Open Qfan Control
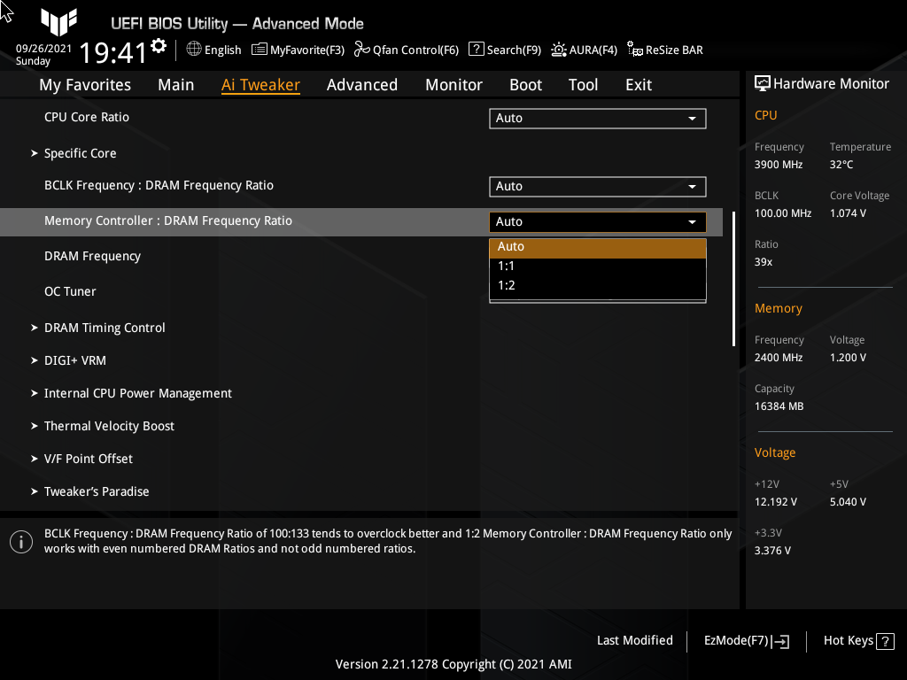Image resolution: width=907 pixels, height=680 pixels. [406, 50]
